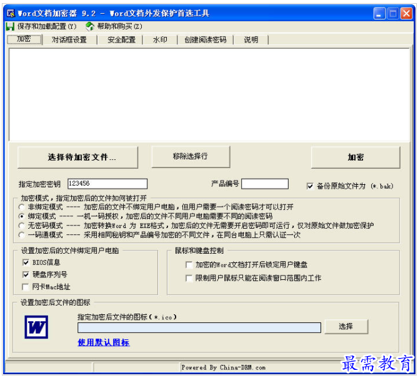This screenshot has width=418, height=383.
Task: Minimize the Word文档加密器 window
Action: coord(379,13)
